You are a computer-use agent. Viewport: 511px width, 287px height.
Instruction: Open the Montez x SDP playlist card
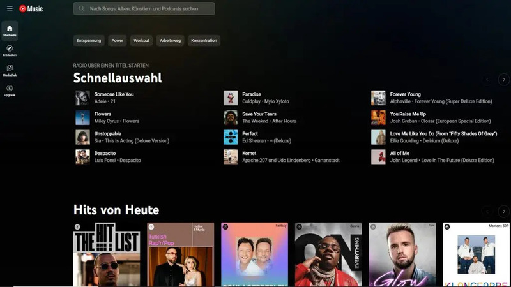[x=476, y=254]
